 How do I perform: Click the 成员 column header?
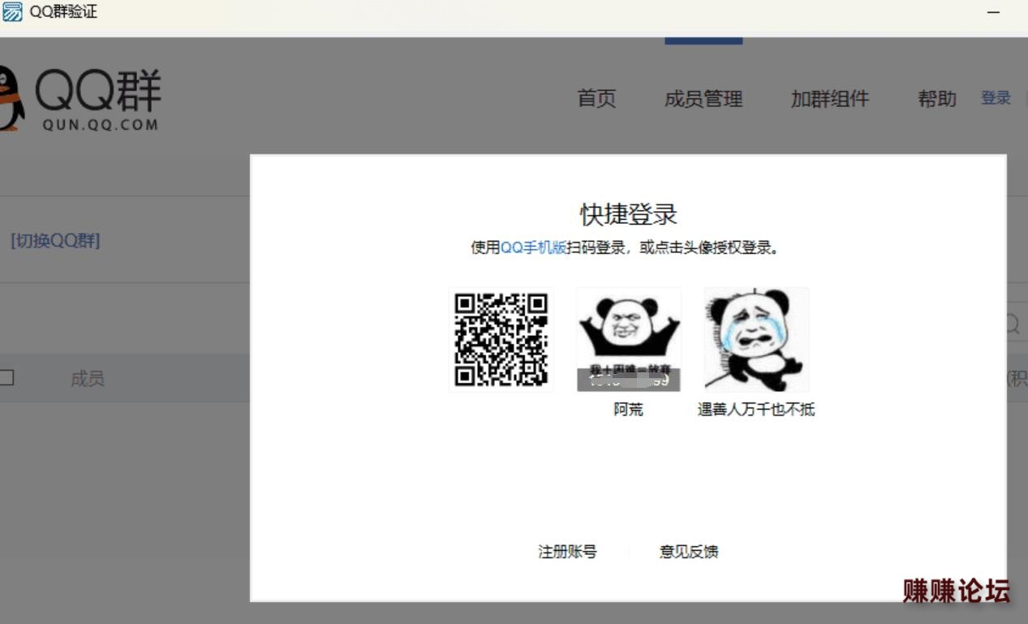87,379
